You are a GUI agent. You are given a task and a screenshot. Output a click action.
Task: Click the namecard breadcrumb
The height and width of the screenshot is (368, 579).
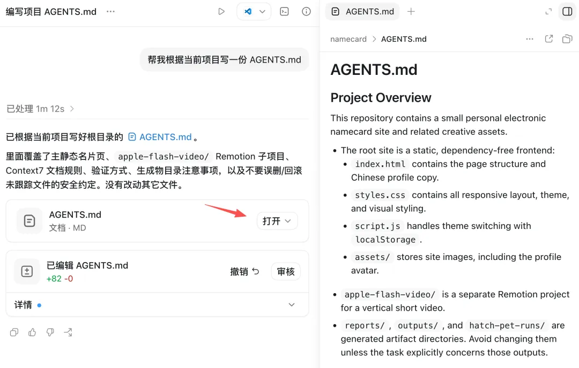pos(348,39)
